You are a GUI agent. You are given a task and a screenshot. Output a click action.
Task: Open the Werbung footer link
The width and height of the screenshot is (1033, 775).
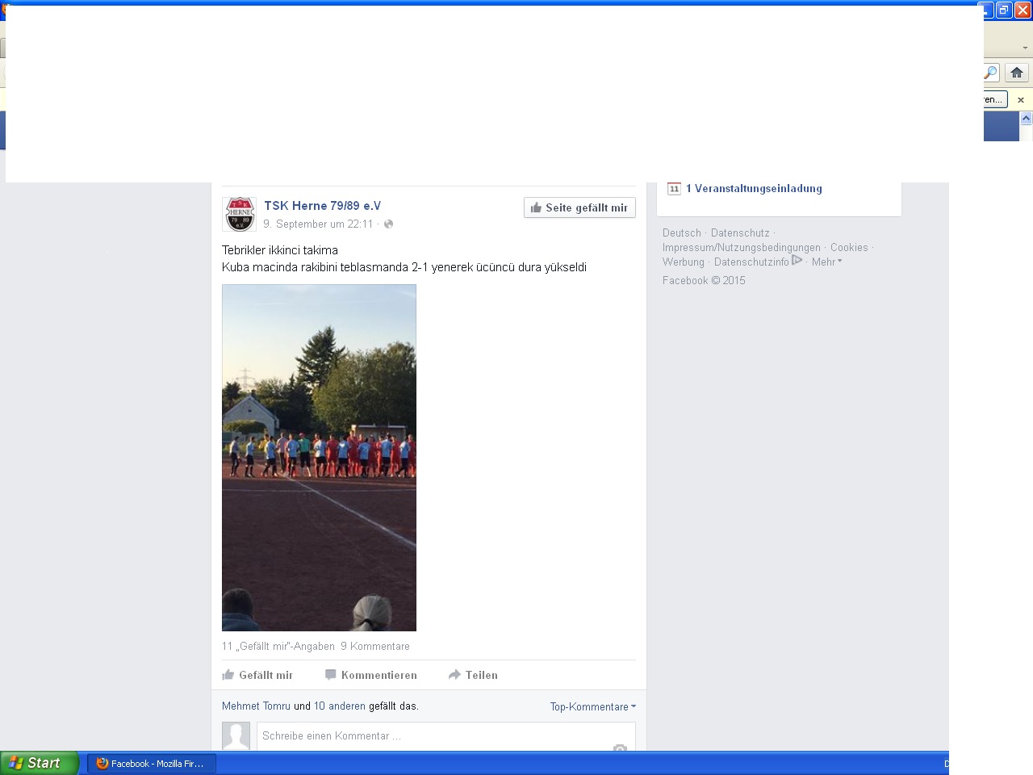point(684,262)
